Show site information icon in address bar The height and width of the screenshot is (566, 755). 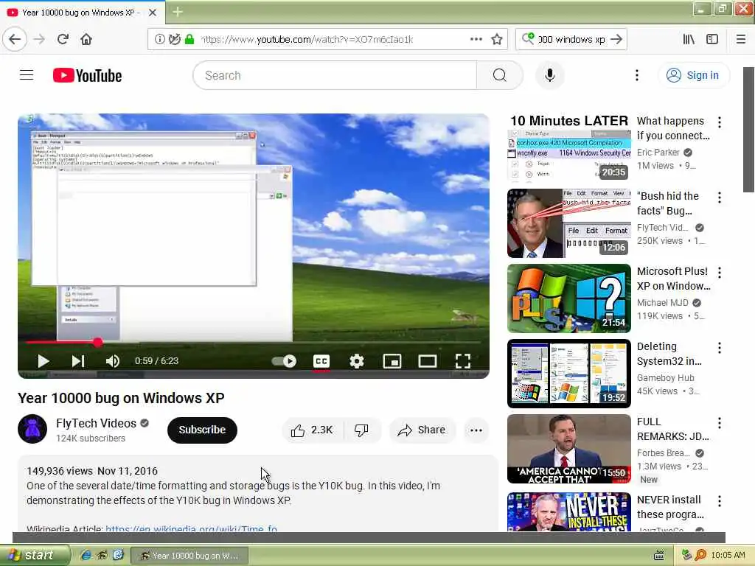click(159, 39)
